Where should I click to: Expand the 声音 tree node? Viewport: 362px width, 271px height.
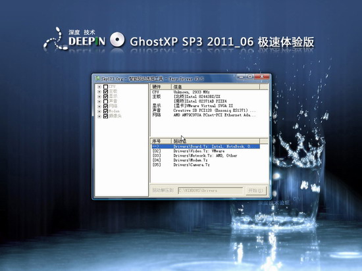tap(99, 101)
